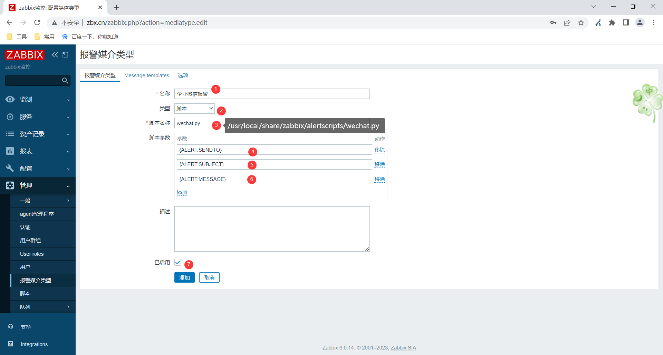
Task: Click the {ALERT.SENDTO} parameter field
Action: (x=275, y=150)
